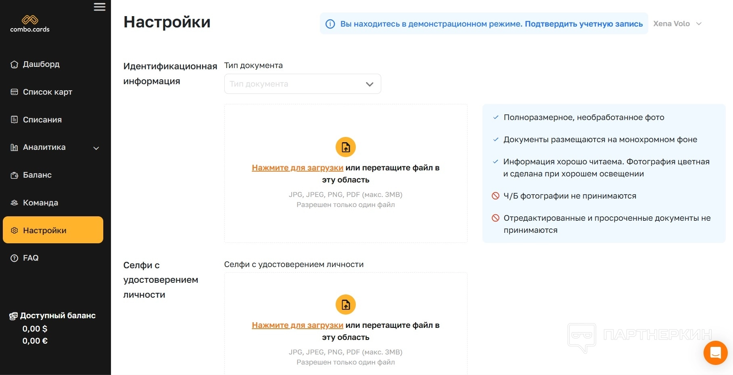Screen dimensions: 733x375
Task: Open the Тип документа dropdown
Action: 303,84
